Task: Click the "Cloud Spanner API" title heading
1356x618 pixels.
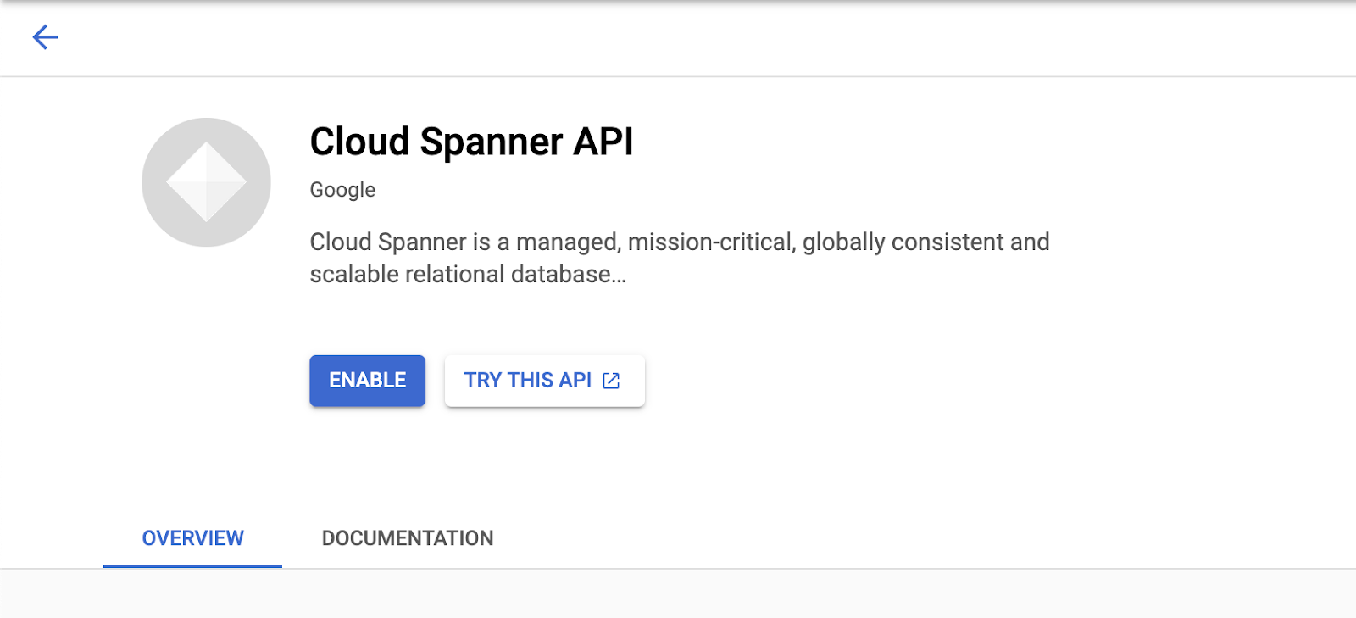Action: (471, 142)
